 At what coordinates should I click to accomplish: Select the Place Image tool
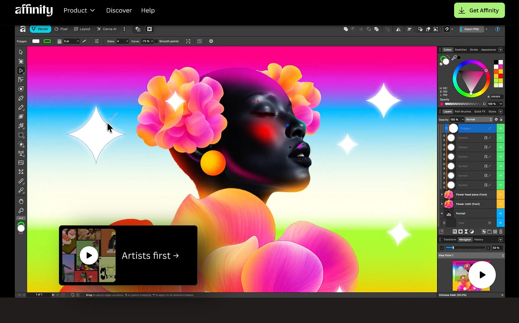point(21,163)
